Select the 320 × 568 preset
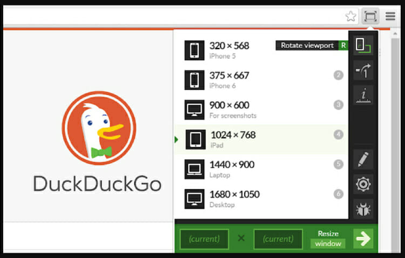This screenshot has width=405, height=258. tap(261, 50)
